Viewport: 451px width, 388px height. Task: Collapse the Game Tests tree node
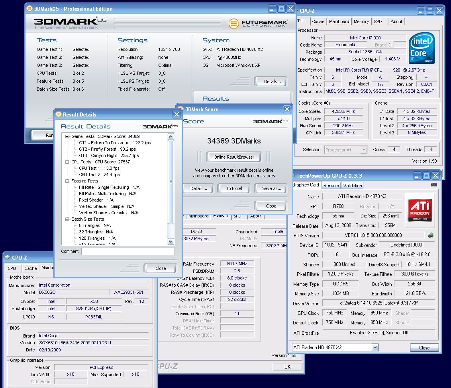(x=67, y=137)
